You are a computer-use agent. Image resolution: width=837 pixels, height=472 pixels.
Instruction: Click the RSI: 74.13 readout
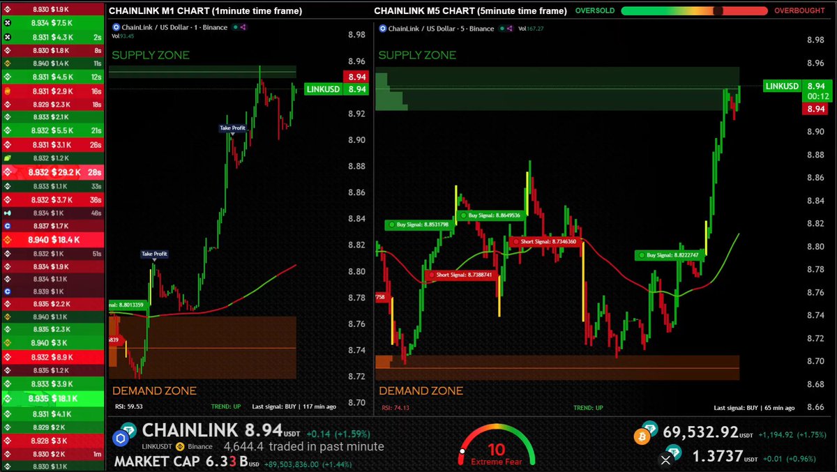pyautogui.click(x=395, y=408)
